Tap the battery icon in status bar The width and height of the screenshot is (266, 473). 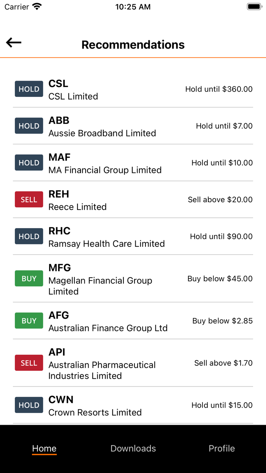point(253,6)
